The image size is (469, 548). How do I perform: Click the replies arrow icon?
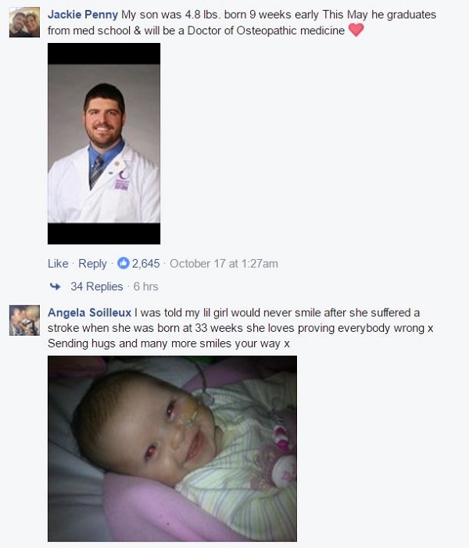pyautogui.click(x=55, y=286)
